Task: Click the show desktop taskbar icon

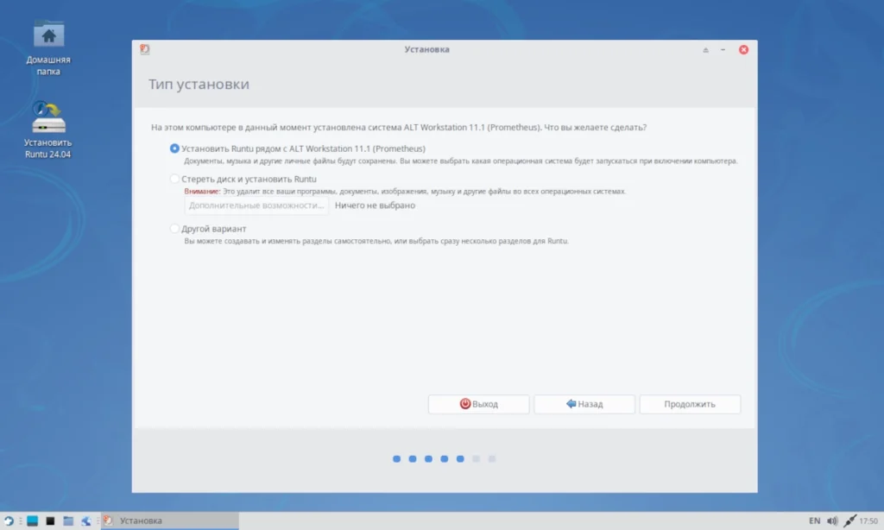Action: point(32,521)
